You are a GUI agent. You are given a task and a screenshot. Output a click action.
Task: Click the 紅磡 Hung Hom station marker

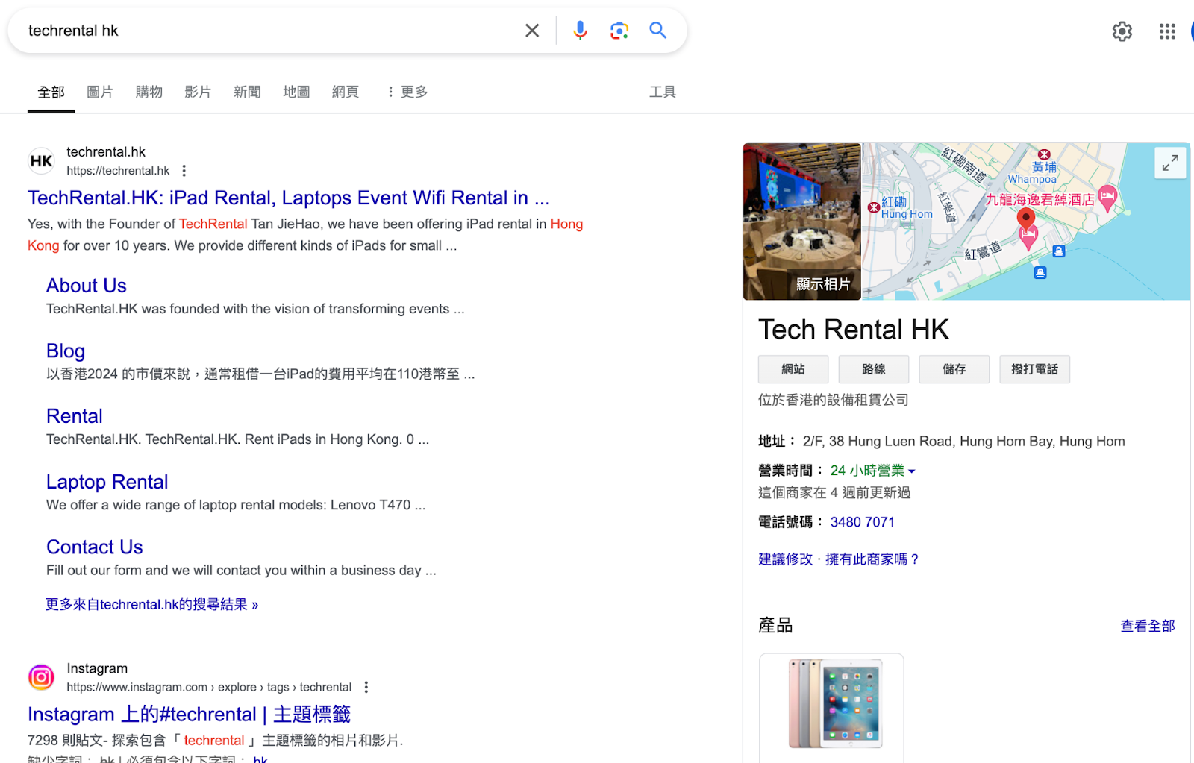[x=874, y=207]
